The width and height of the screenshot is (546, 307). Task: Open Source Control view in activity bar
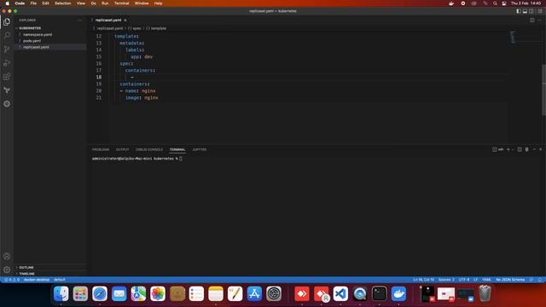(x=7, y=49)
